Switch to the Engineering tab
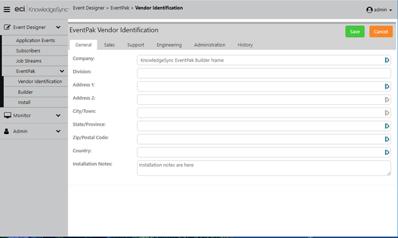This screenshot has height=238, width=398. (169, 45)
